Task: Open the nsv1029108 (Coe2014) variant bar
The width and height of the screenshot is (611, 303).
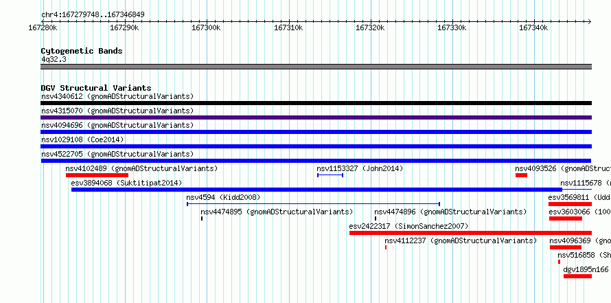Action: (x=316, y=146)
